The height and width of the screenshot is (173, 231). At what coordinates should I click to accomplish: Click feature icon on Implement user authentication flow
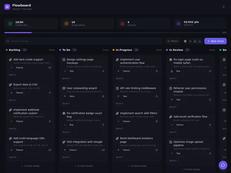[x=117, y=60]
